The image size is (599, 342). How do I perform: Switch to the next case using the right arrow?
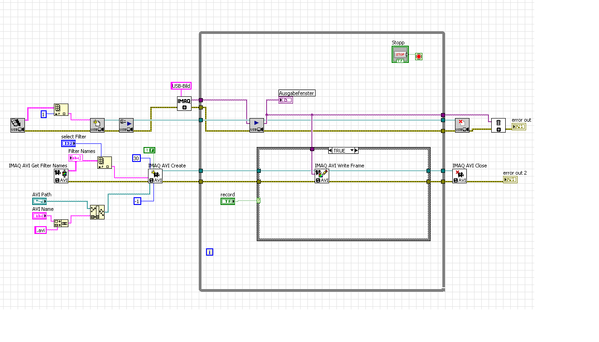356,151
